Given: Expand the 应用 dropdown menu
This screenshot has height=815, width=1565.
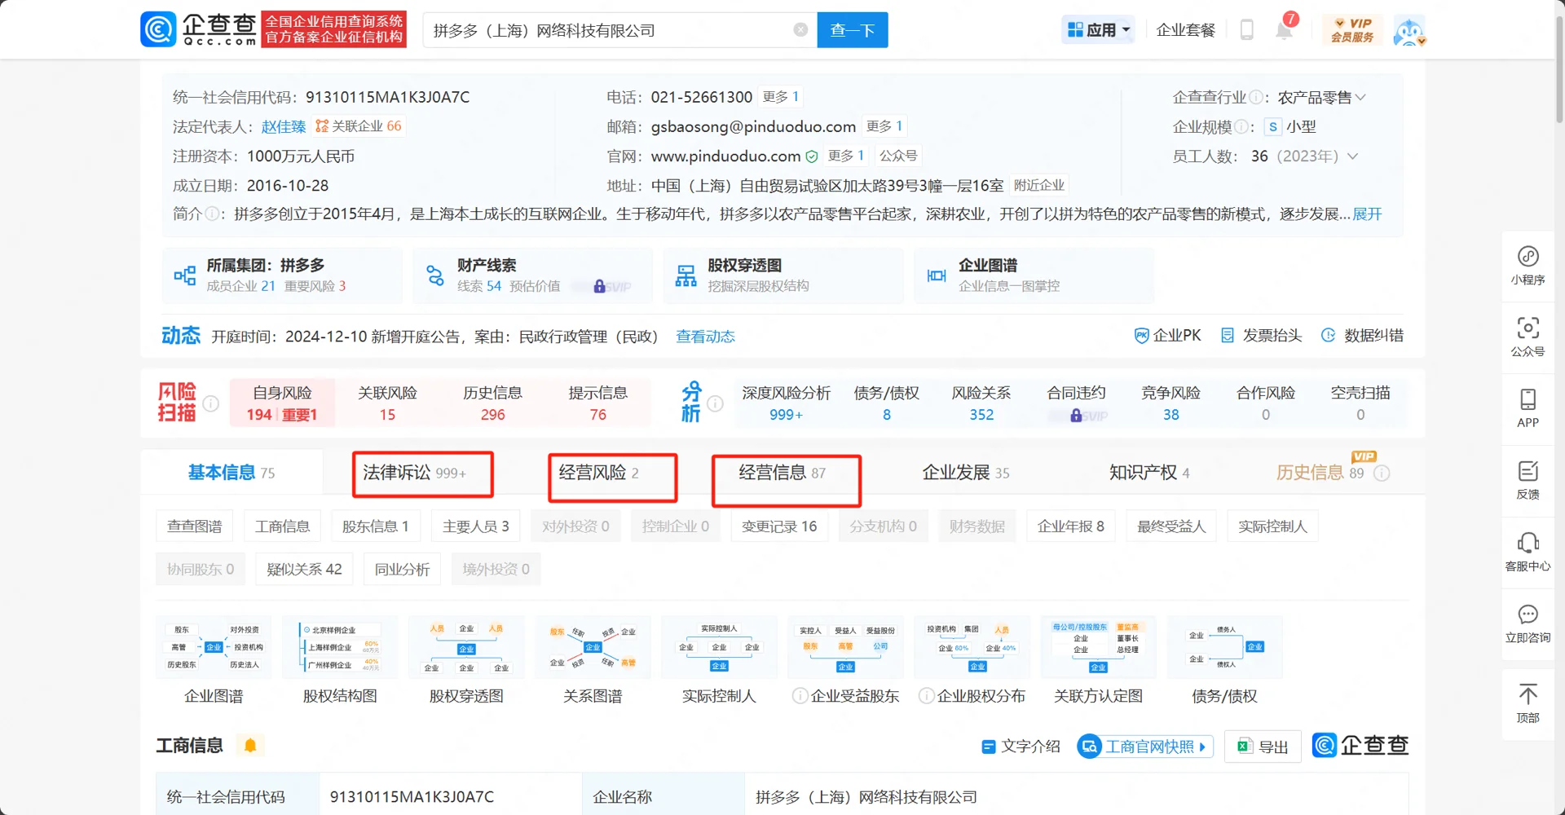Looking at the screenshot, I should tap(1099, 30).
